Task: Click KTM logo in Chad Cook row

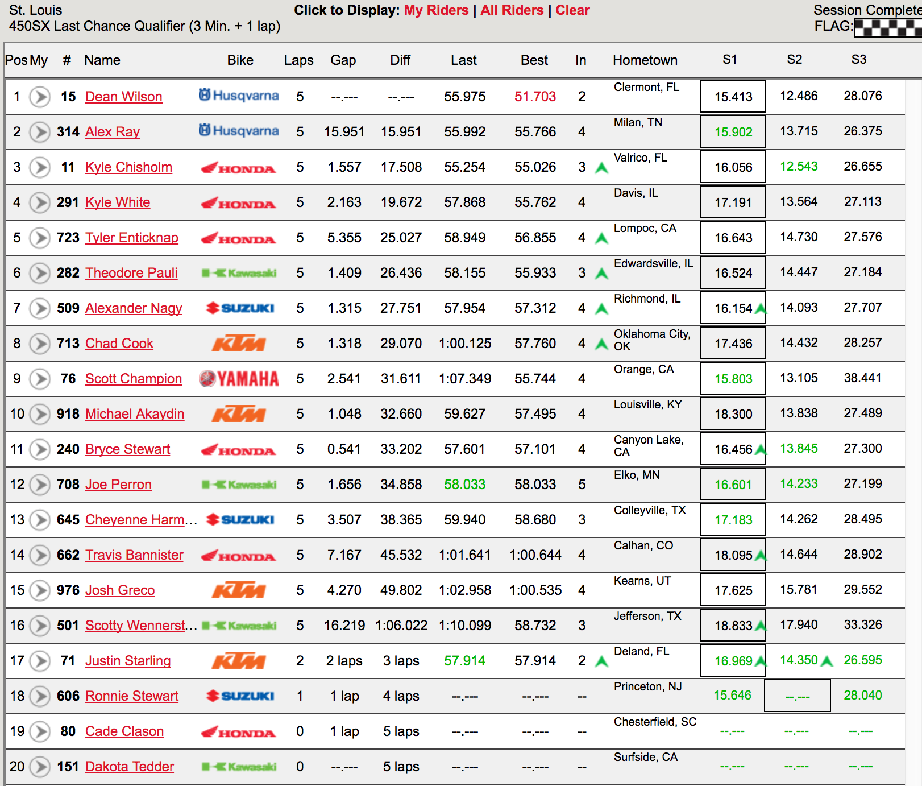Action: pyautogui.click(x=239, y=344)
